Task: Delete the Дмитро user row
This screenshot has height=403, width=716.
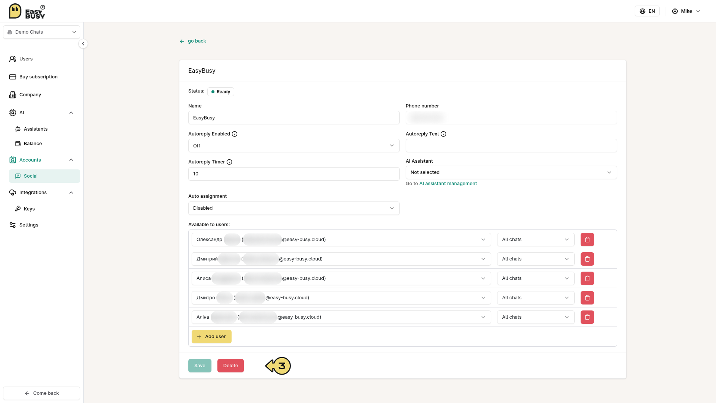Action: (x=587, y=298)
